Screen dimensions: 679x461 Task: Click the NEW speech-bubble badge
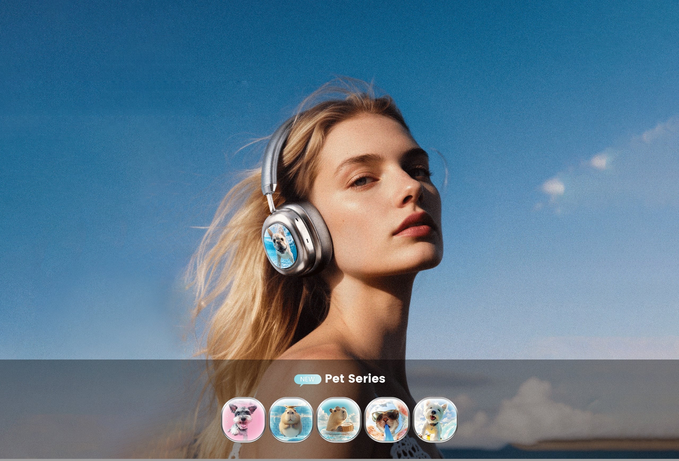click(x=307, y=379)
